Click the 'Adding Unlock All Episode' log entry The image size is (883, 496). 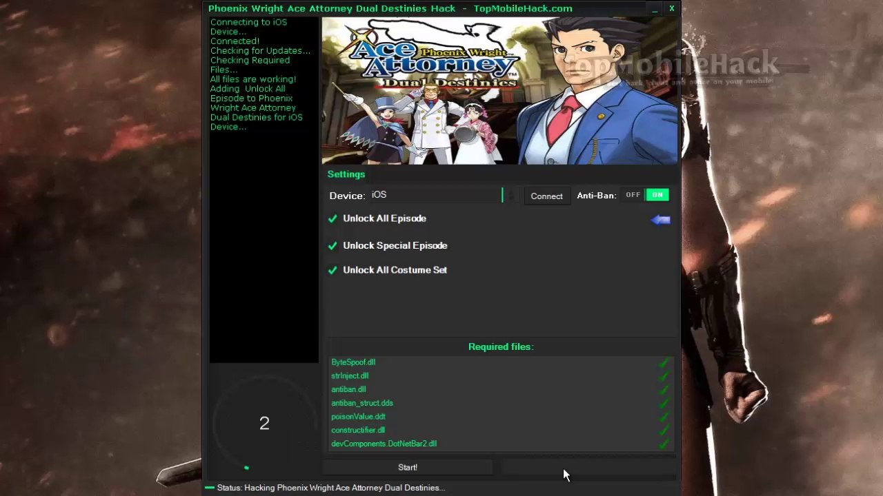click(256, 107)
